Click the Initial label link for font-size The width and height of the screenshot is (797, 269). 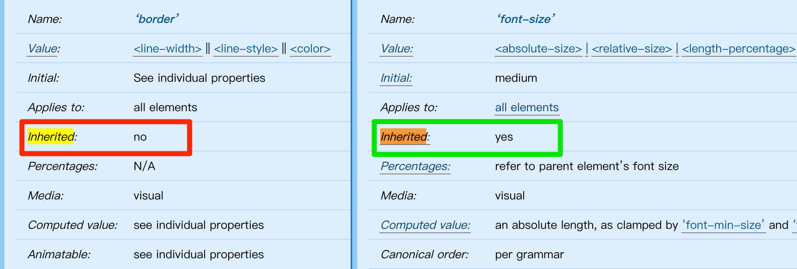click(396, 78)
